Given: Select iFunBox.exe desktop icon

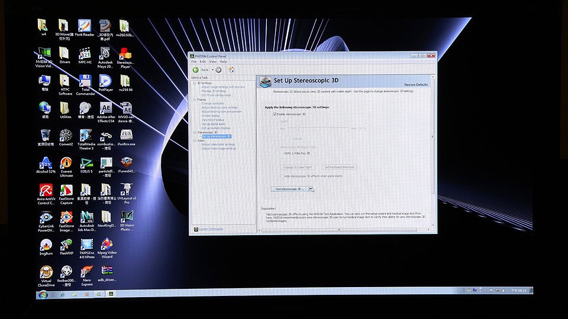Looking at the screenshot, I should pos(126,138).
